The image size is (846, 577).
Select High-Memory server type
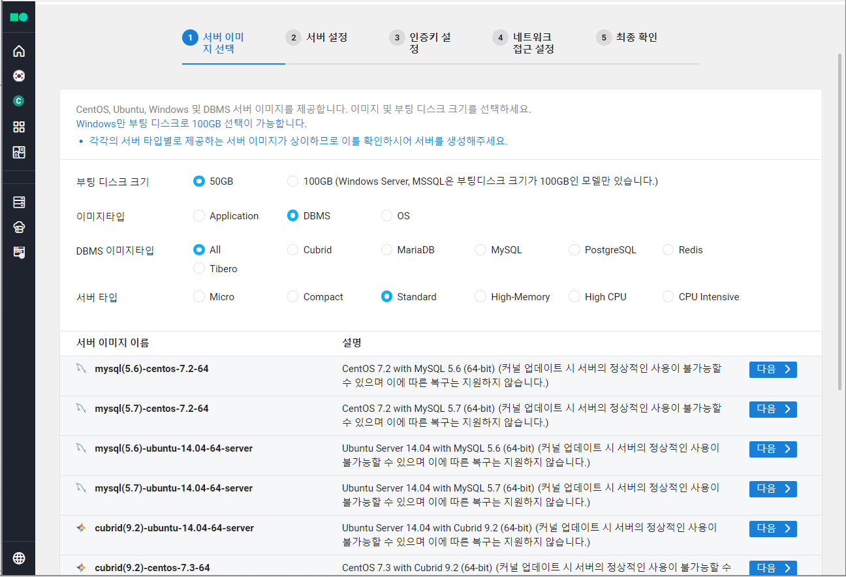pos(480,296)
